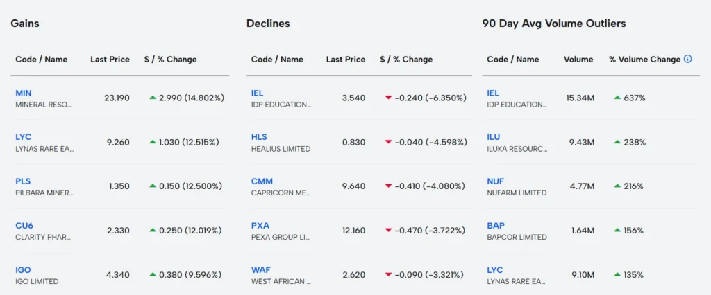Open the HLS Healius Limited link
Viewport: 711px width, 295px height.
coord(259,137)
